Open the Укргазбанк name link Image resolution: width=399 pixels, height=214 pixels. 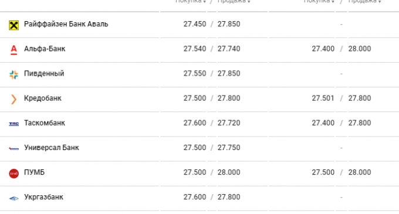pos(43,197)
